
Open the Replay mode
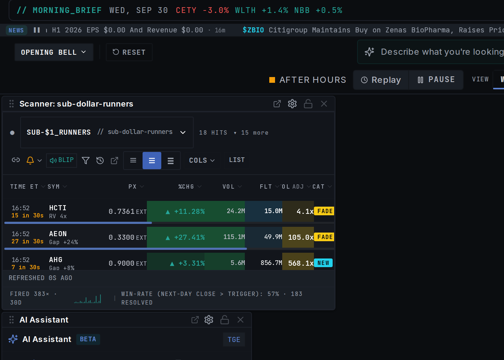point(381,80)
